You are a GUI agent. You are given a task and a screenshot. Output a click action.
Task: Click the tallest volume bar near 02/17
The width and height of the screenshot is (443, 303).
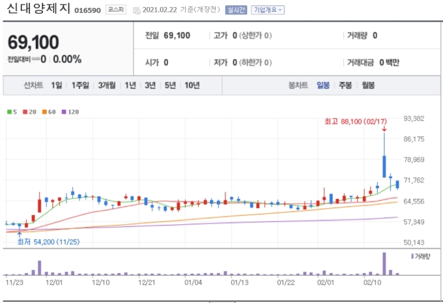point(384,264)
